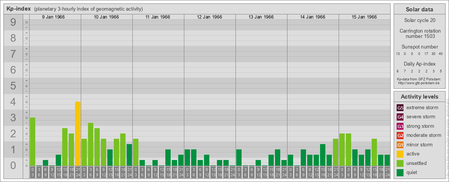Click the Daily Ap-index label
This screenshot has height=182, width=449.
(420, 64)
